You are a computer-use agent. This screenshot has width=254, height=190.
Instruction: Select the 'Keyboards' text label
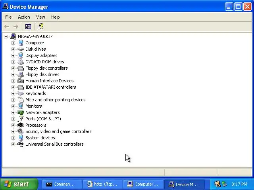[36, 93]
